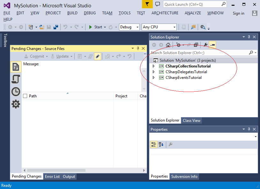Click the Solution Explorer Properties wrench icon
This screenshot has width=260, height=189.
[205, 45]
